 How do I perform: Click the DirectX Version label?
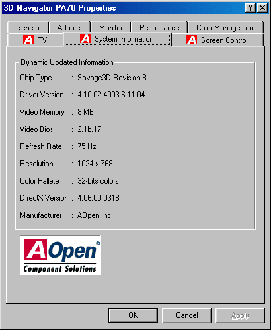click(44, 198)
